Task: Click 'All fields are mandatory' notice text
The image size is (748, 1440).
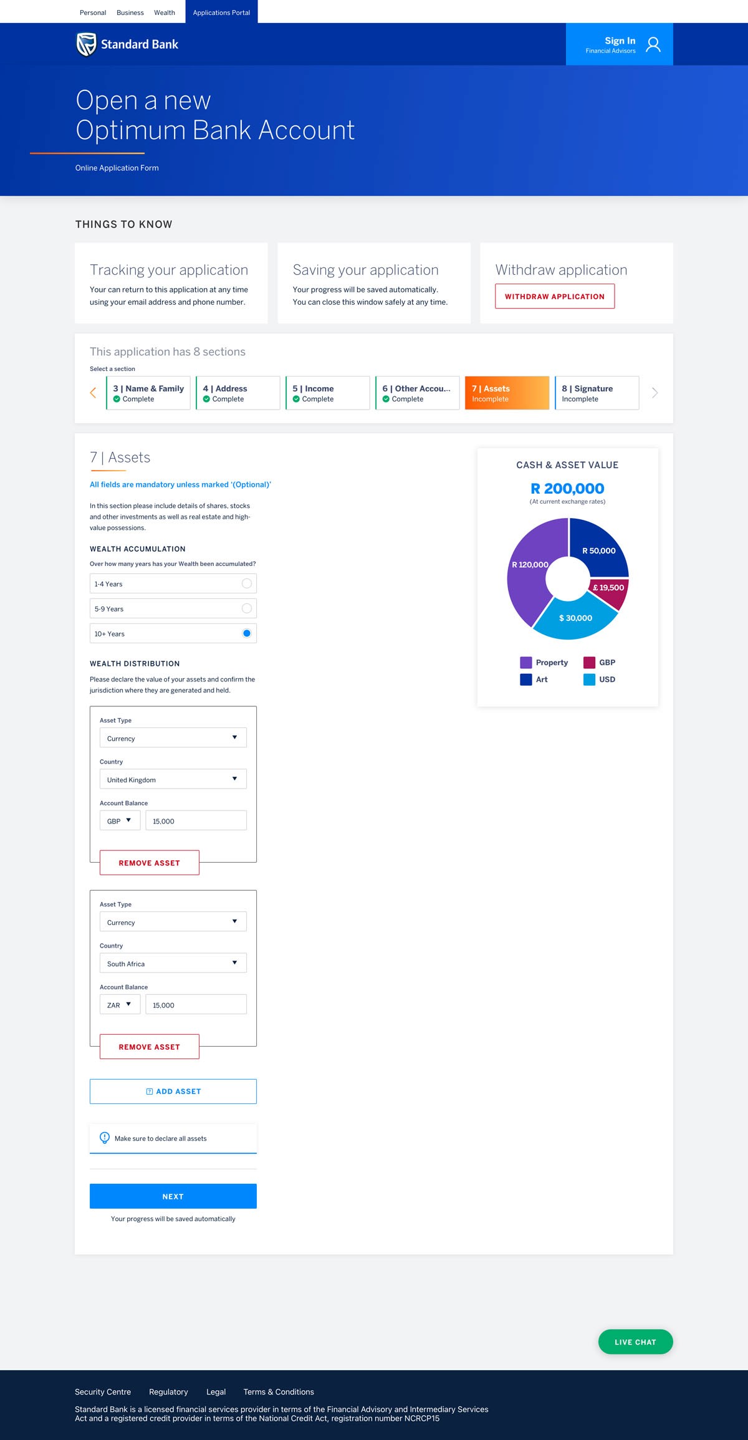Action: [x=180, y=484]
